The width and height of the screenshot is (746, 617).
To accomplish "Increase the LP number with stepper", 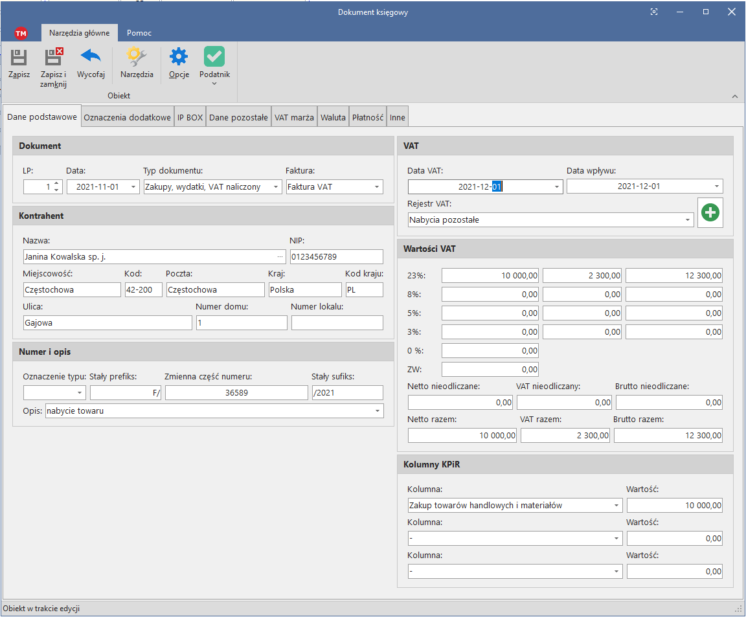I will (56, 184).
